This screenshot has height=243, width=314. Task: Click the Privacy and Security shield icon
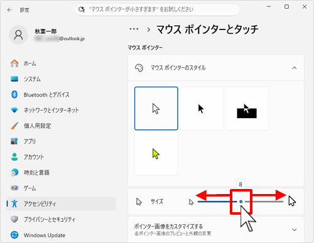pos(14,219)
